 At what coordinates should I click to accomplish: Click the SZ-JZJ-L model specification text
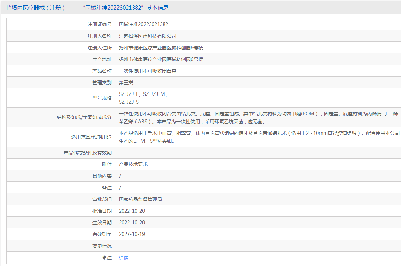pos(129,94)
